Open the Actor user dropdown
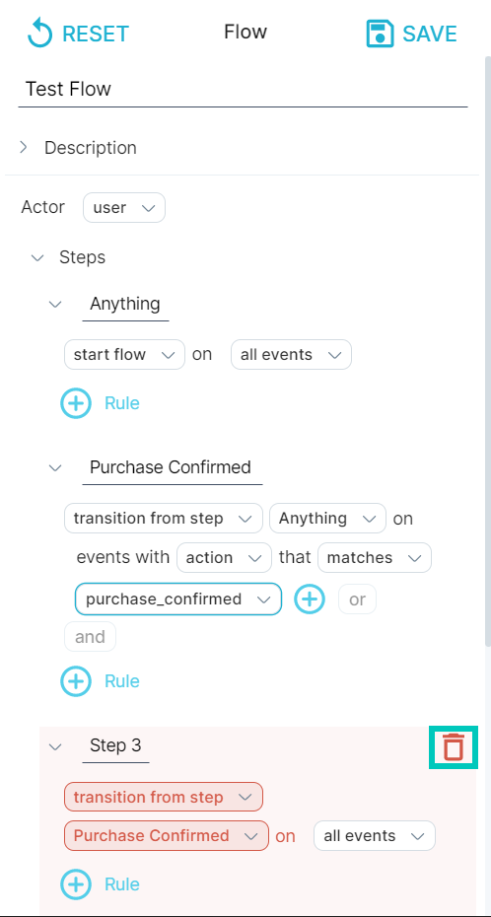The image size is (491, 917). 124,208
